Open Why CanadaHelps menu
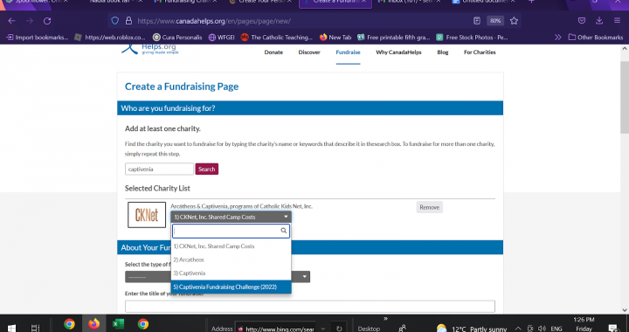629x332 pixels. (398, 52)
